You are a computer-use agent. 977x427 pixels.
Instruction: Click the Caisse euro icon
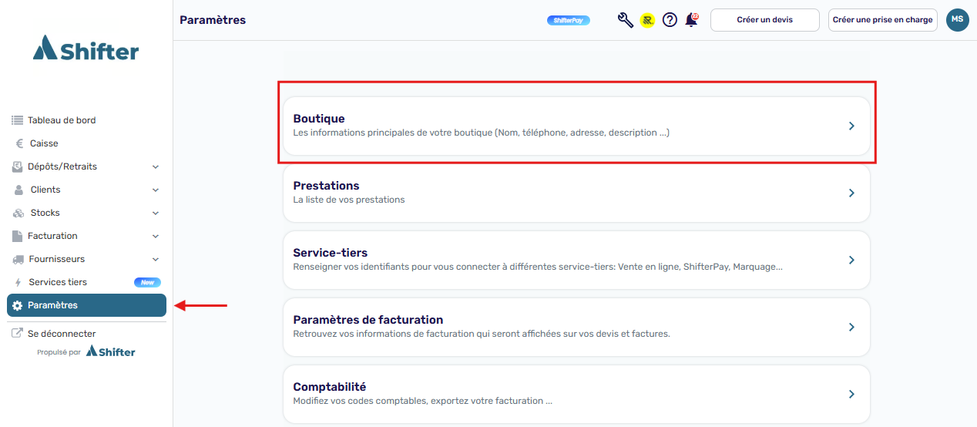19,143
